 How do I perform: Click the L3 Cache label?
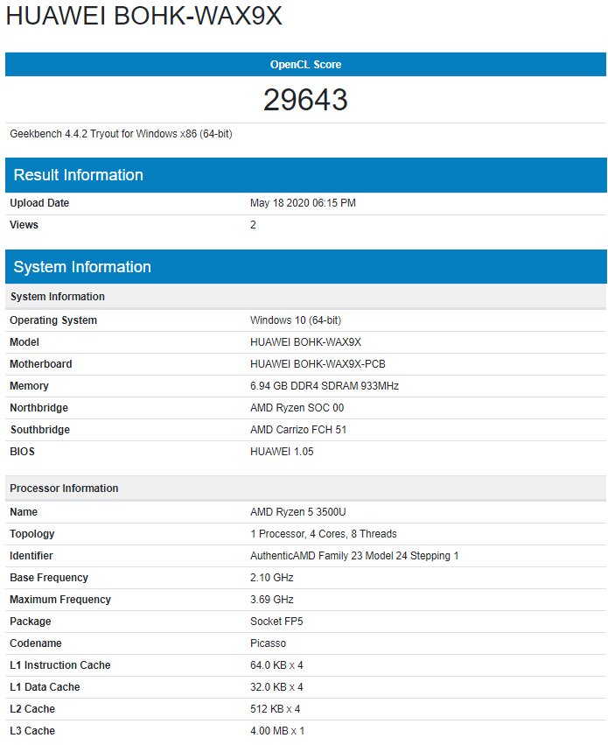click(x=32, y=730)
